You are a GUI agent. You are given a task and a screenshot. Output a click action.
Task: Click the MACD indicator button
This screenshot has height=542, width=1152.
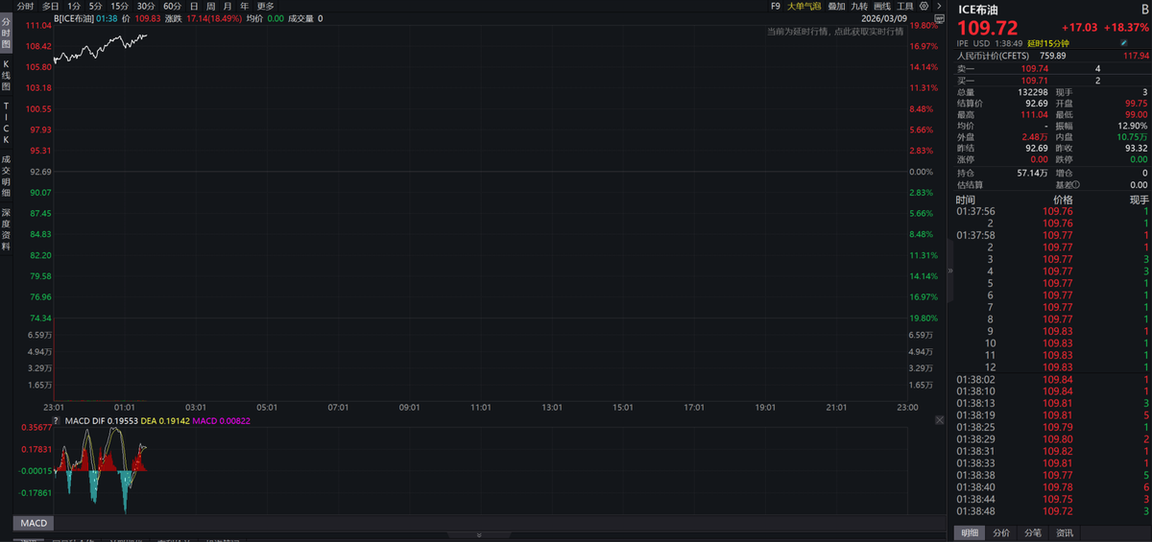click(x=34, y=523)
